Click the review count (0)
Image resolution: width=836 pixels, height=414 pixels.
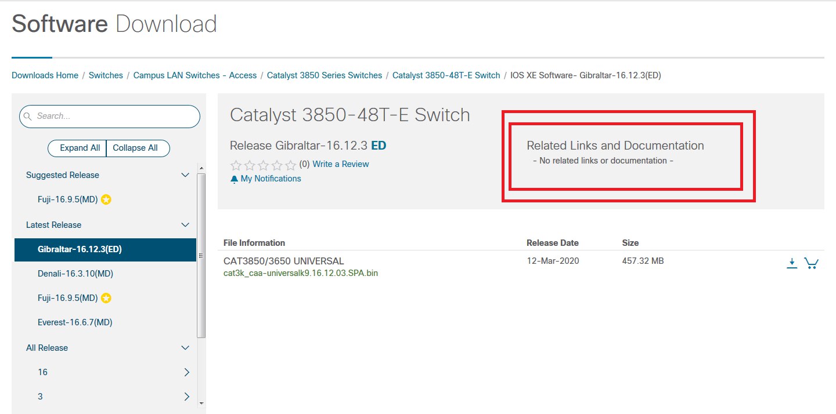[x=304, y=164]
